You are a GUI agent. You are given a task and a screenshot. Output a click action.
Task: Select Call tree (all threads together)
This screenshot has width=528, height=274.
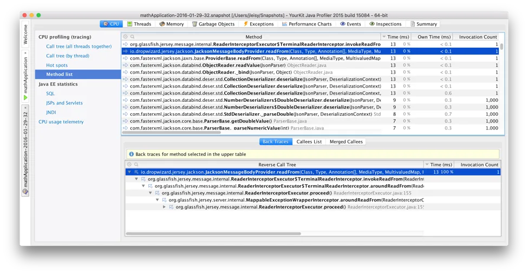coord(79,47)
